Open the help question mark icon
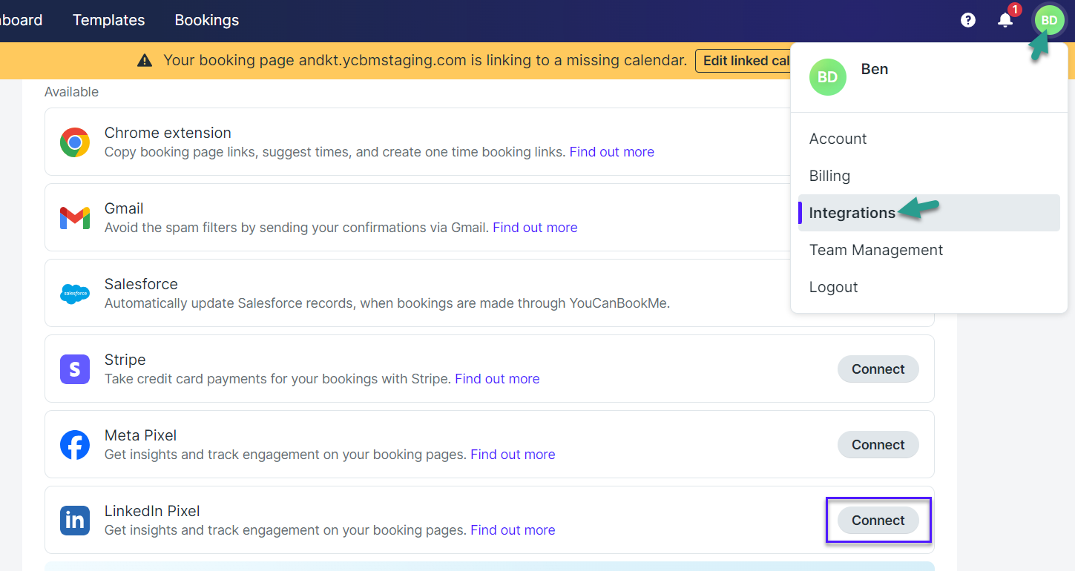Image resolution: width=1075 pixels, height=571 pixels. click(x=968, y=20)
